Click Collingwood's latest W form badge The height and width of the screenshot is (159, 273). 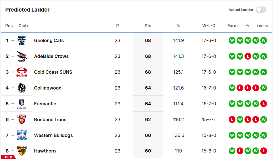click(264, 88)
